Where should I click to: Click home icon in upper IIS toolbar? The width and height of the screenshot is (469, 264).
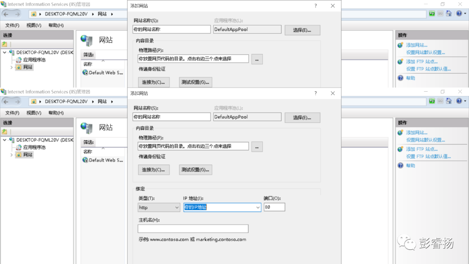tap(449, 13)
